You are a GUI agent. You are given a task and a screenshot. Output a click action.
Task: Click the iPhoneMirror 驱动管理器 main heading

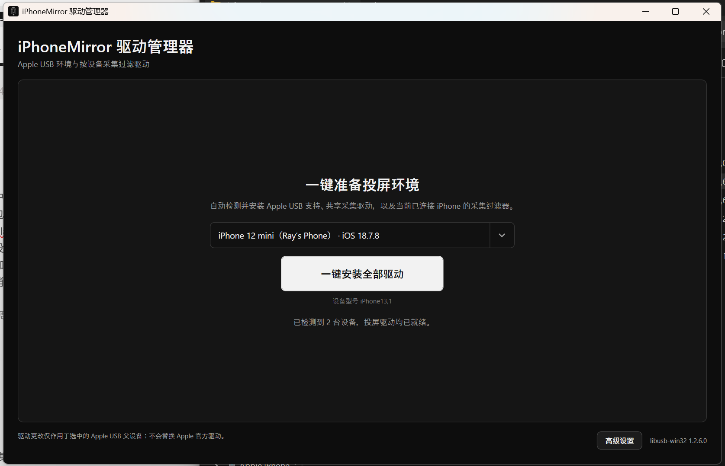click(106, 47)
